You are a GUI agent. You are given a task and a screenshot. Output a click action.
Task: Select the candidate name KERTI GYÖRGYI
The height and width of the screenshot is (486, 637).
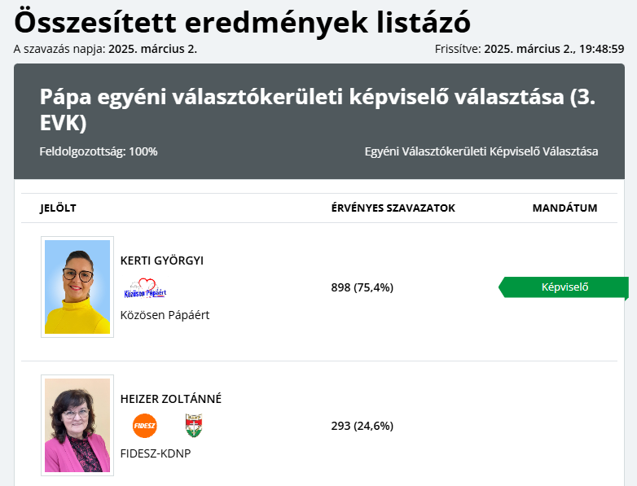coord(162,261)
